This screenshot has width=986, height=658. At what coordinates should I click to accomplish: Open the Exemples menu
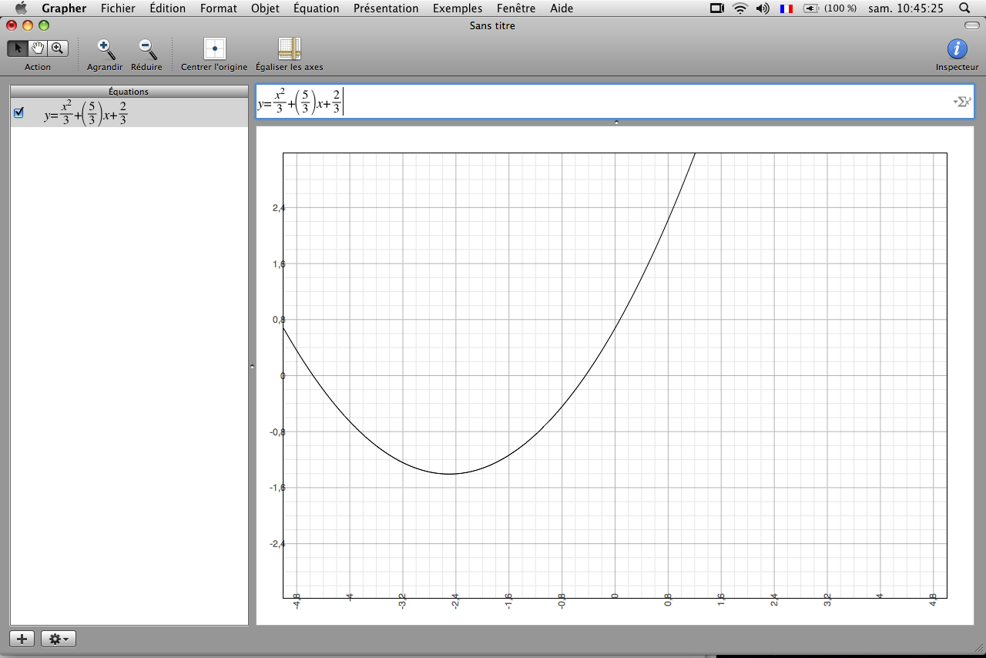458,8
